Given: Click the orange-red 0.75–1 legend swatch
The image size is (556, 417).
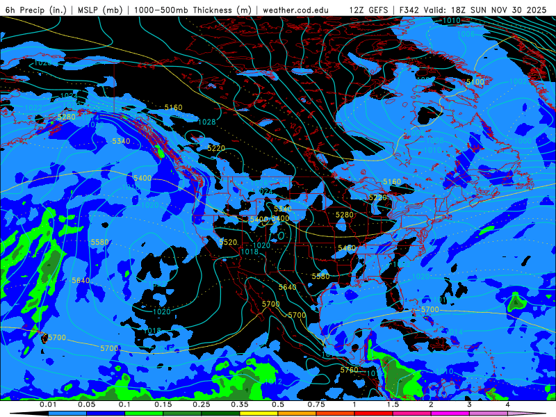Looking at the screenshot, I should point(336,414).
